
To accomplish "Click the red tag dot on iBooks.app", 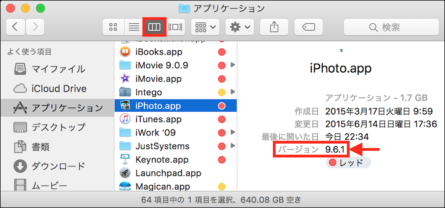I will coord(222,52).
